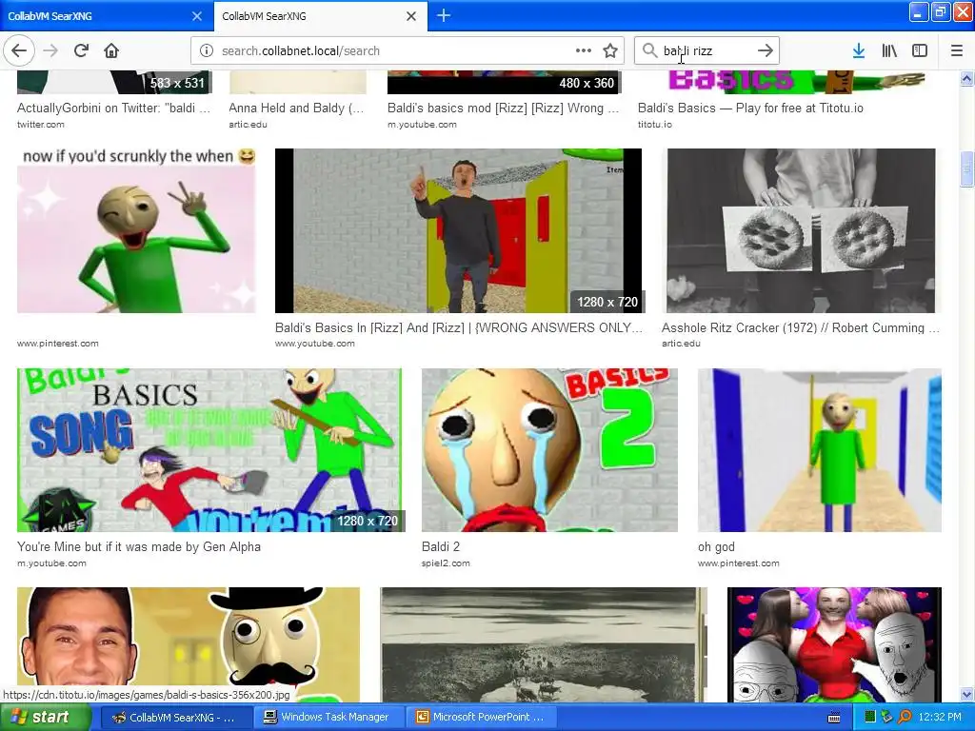Viewport: 975px width, 731px height.
Task: Open the Ritz Cracker photo thumbnail
Action: 801,230
